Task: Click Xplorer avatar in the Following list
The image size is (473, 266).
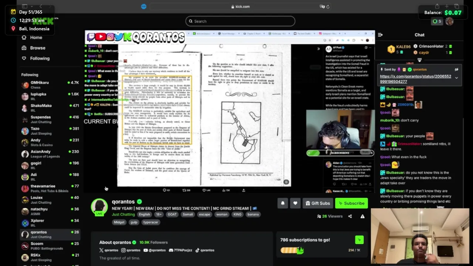Action: point(25,223)
